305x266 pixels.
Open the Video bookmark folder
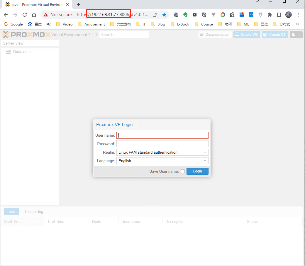pos(65,24)
